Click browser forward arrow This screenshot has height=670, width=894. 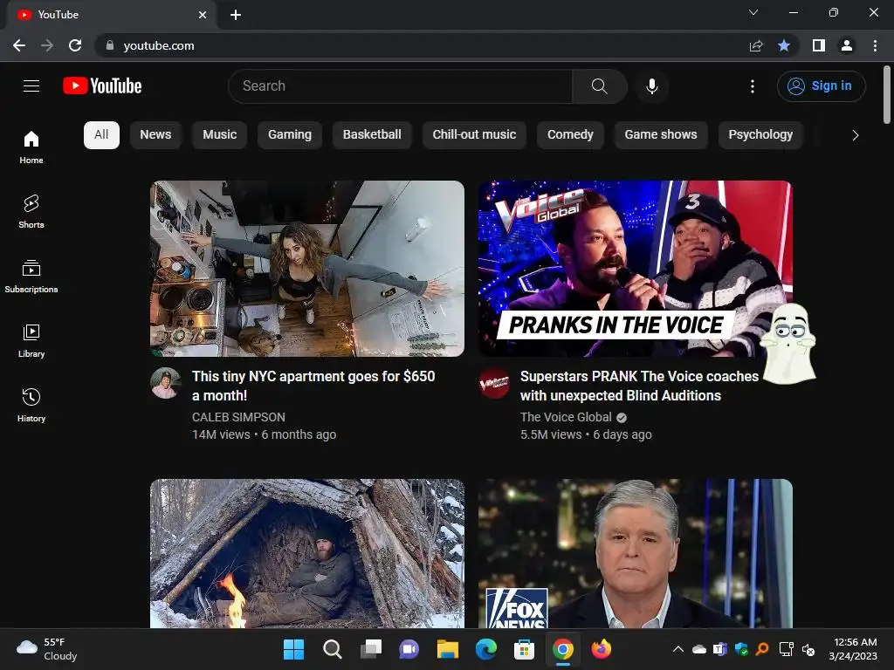(47, 45)
